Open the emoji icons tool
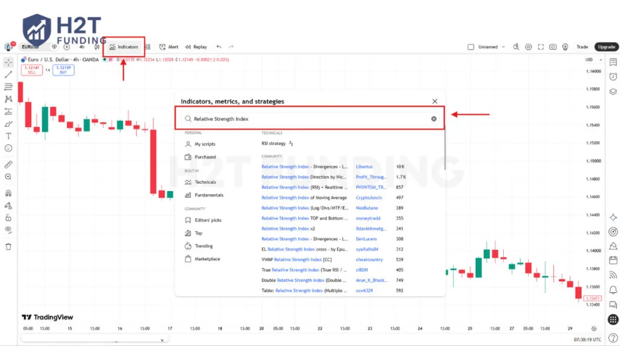The image size is (620, 346). [8, 149]
